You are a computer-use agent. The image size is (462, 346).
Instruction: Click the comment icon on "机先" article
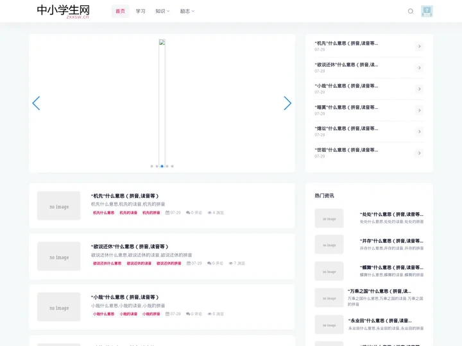click(x=188, y=213)
